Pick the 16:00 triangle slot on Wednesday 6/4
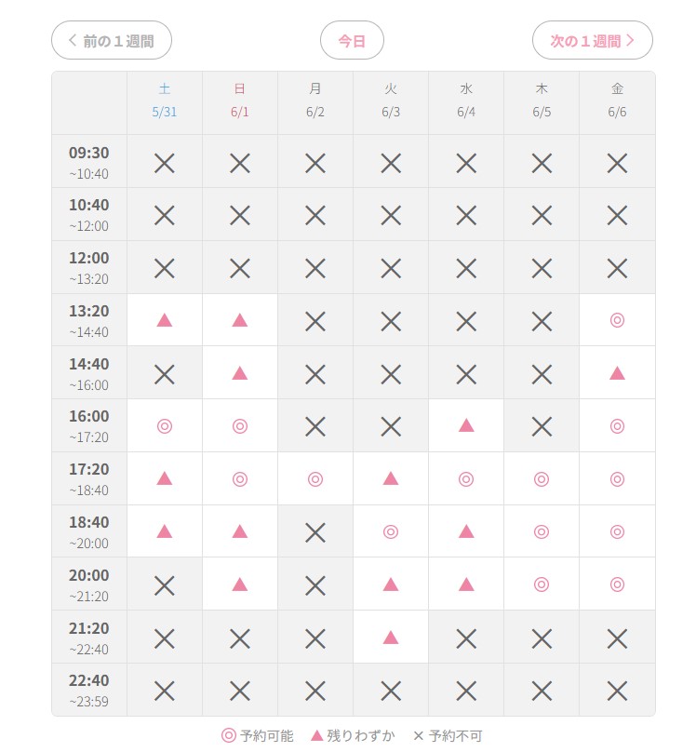 point(466,426)
